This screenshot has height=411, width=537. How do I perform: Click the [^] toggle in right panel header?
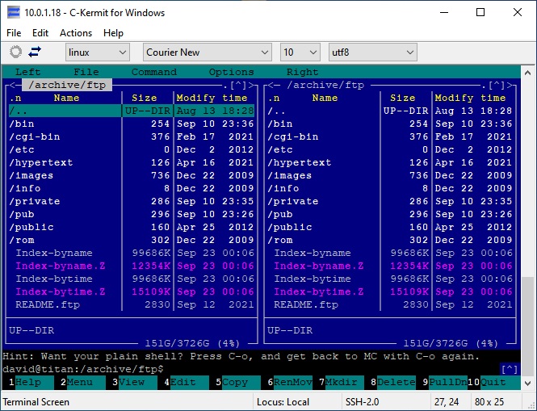[497, 85]
